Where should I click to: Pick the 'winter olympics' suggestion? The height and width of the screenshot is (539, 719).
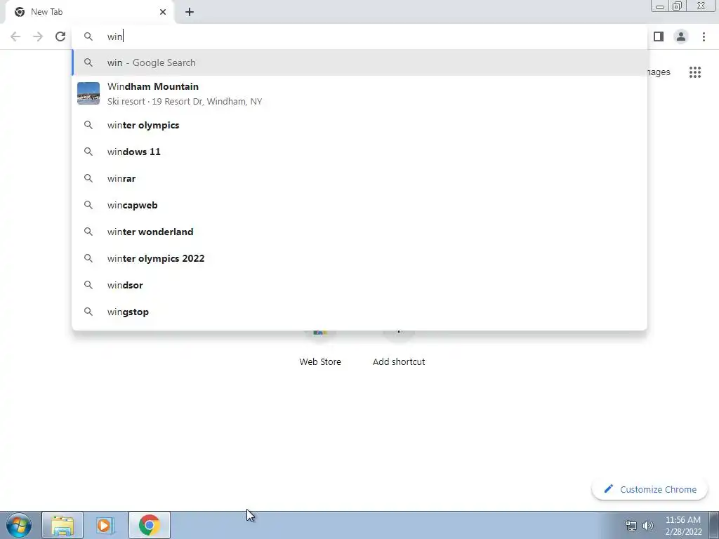359,125
